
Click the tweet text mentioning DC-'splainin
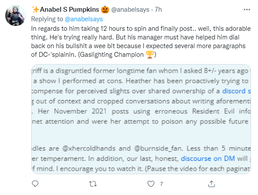141,42
